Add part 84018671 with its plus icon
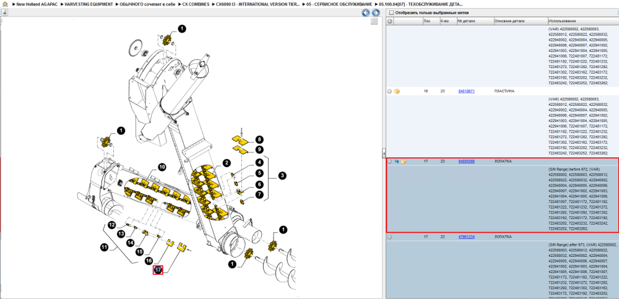619x299 pixels. coord(389,91)
